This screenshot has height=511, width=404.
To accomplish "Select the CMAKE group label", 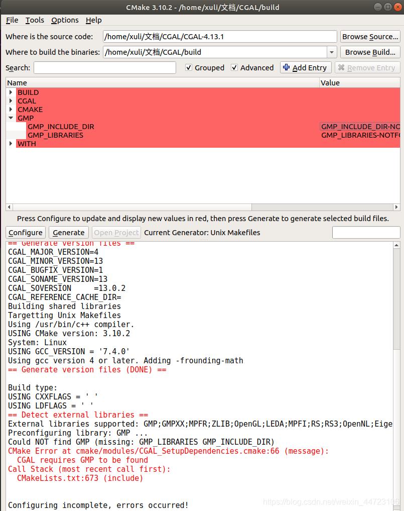I will coord(30,109).
